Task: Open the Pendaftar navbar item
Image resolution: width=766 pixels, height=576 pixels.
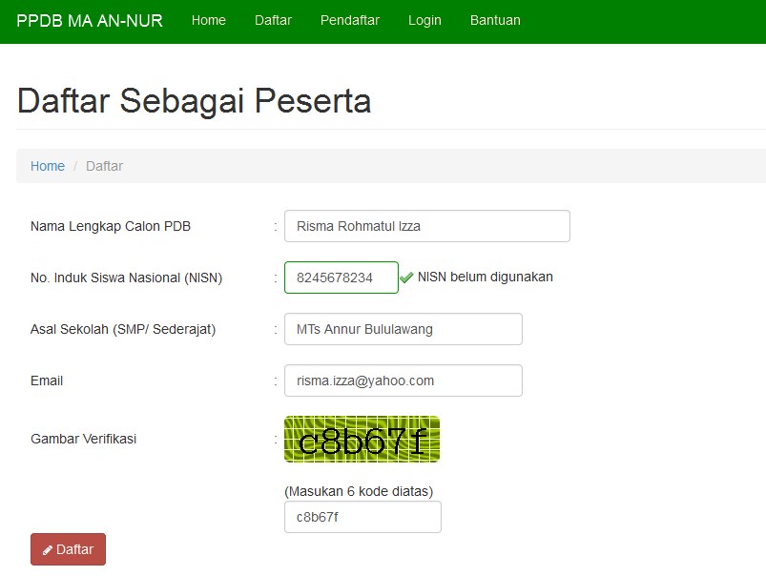Action: pyautogui.click(x=350, y=21)
